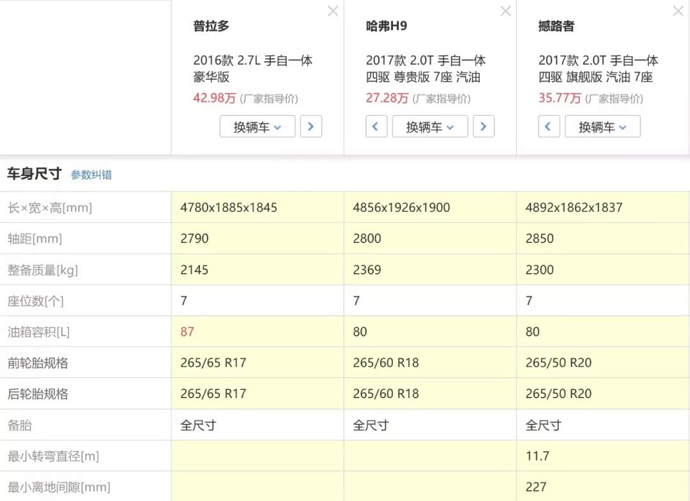
Task: Open the 哈弗H9 car name link
Action: click(387, 26)
